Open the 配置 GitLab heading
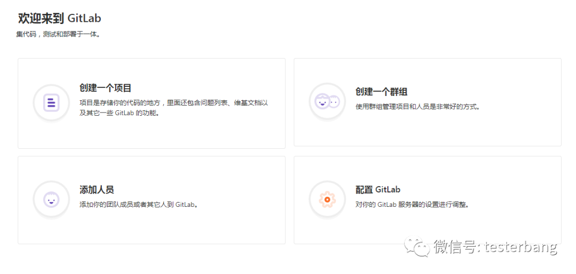This screenshot has width=576, height=274. point(378,190)
